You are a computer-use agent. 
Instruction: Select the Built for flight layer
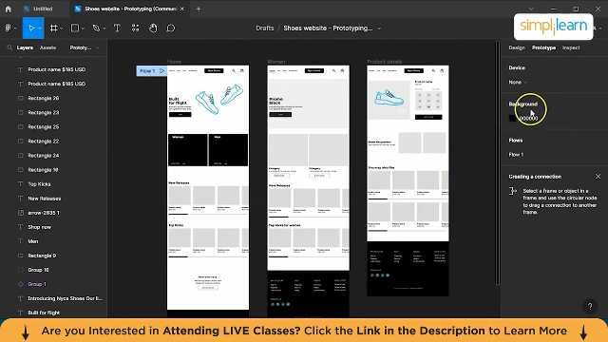point(44,313)
